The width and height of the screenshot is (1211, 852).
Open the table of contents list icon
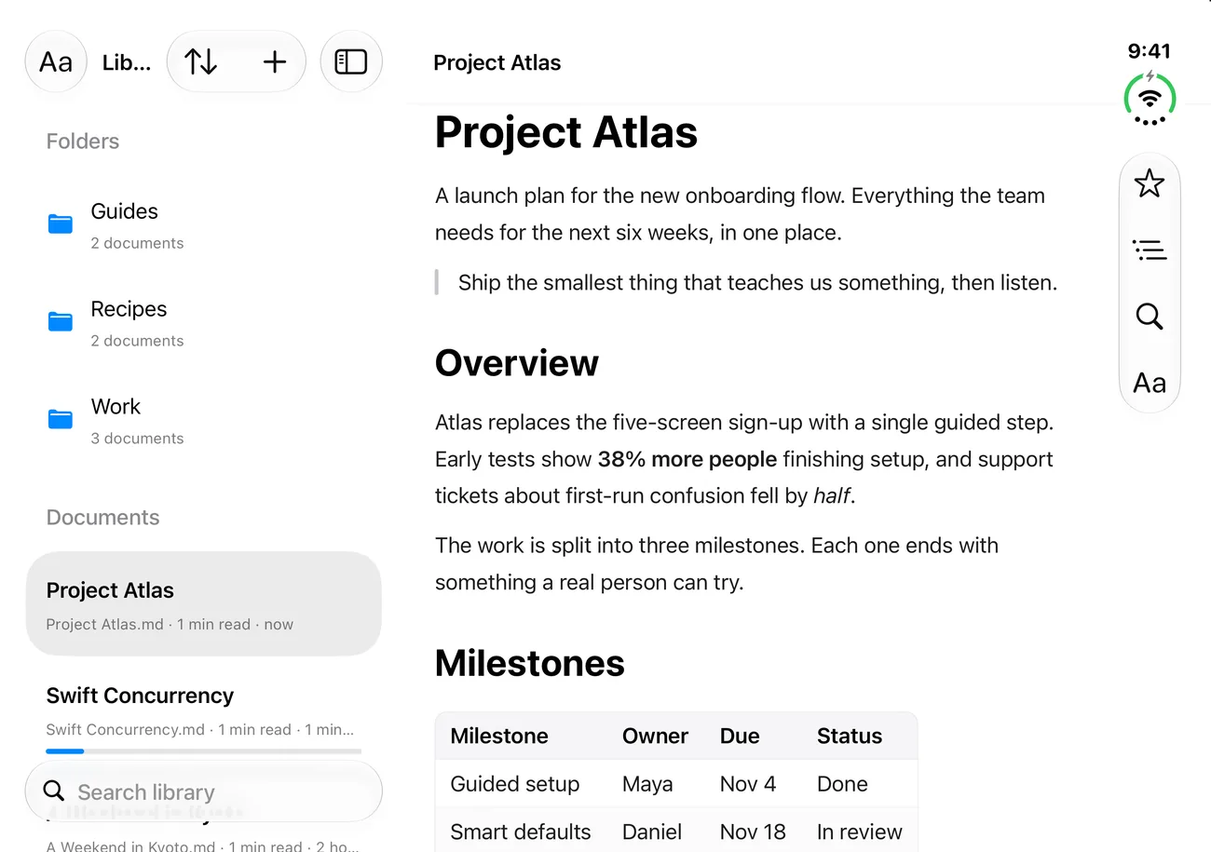(1150, 250)
